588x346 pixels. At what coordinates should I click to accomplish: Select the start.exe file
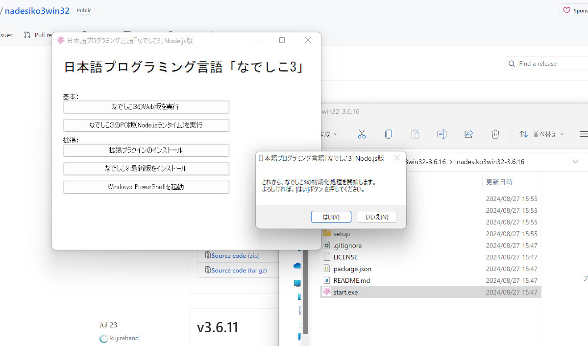click(431, 292)
